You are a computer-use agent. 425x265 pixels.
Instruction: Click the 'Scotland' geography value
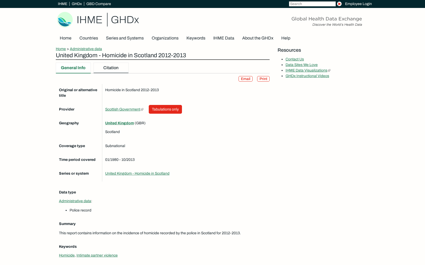112,132
